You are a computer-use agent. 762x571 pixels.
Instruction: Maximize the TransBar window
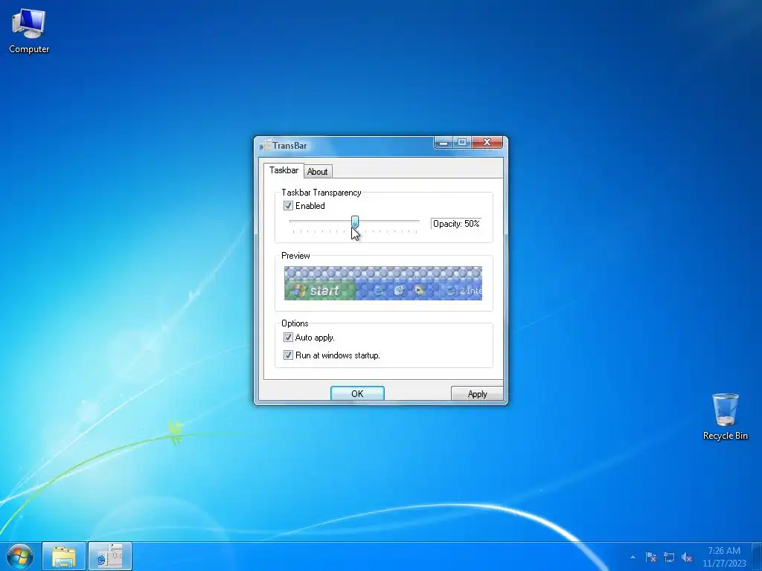(x=462, y=142)
